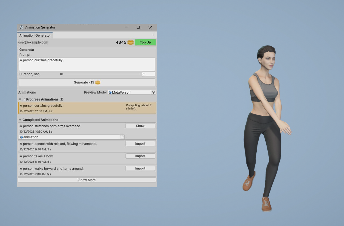344x226 pixels.
Task: Click the "10/22/2026 9:30 AM, 5 s" timestamp
Action: (35, 149)
